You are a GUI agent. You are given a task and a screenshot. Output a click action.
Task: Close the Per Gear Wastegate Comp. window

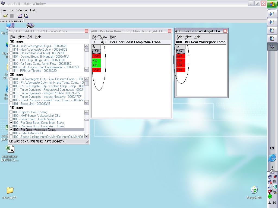225,31
